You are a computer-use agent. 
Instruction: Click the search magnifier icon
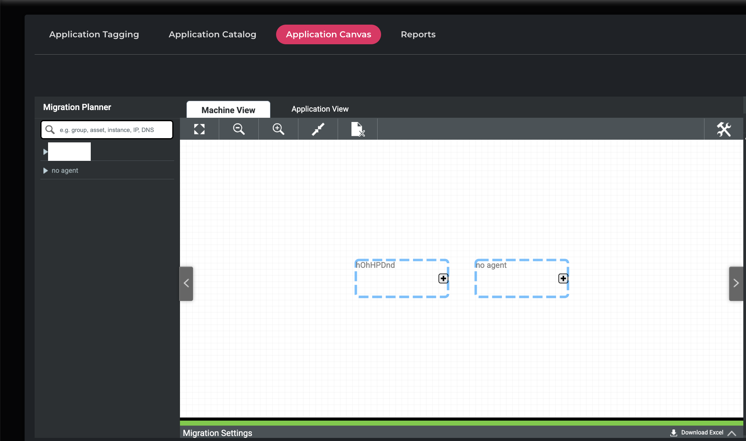coord(50,130)
